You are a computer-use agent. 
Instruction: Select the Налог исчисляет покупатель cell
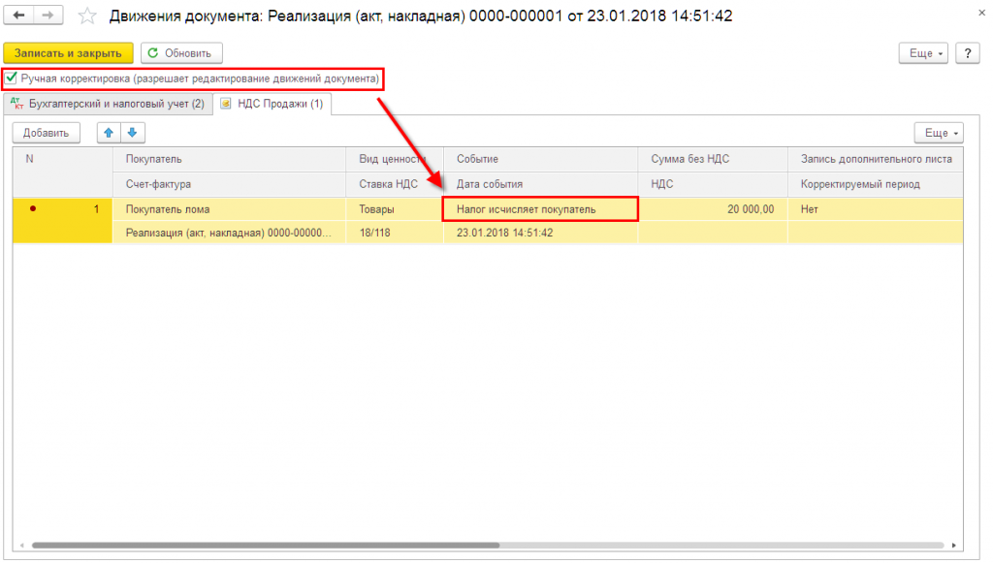pyautogui.click(x=540, y=208)
